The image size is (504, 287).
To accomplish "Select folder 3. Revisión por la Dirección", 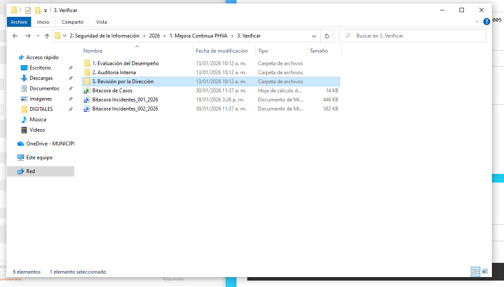I will click(x=211, y=81).
